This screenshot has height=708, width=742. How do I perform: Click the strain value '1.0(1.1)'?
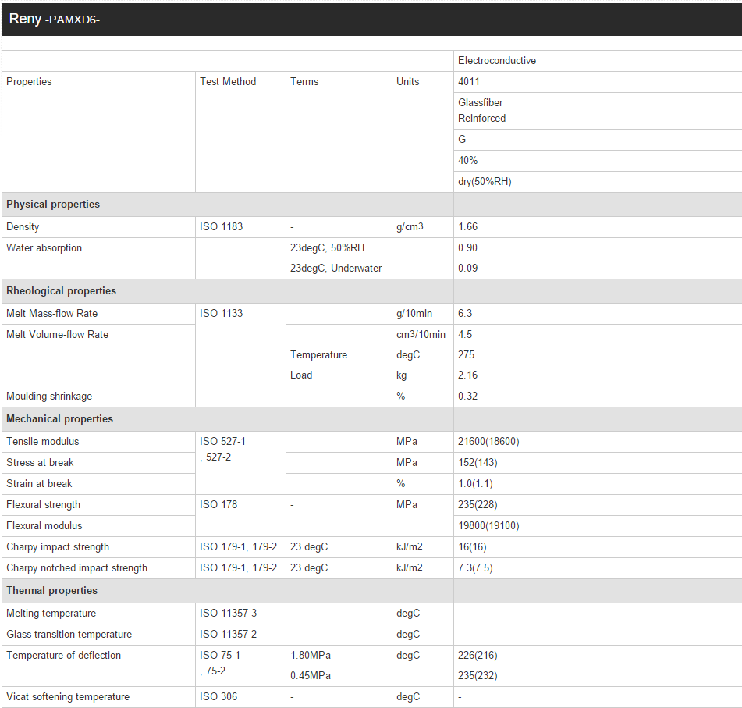pos(475,483)
